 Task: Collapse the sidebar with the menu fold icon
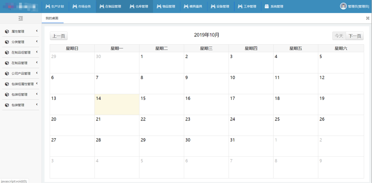tap(21, 18)
